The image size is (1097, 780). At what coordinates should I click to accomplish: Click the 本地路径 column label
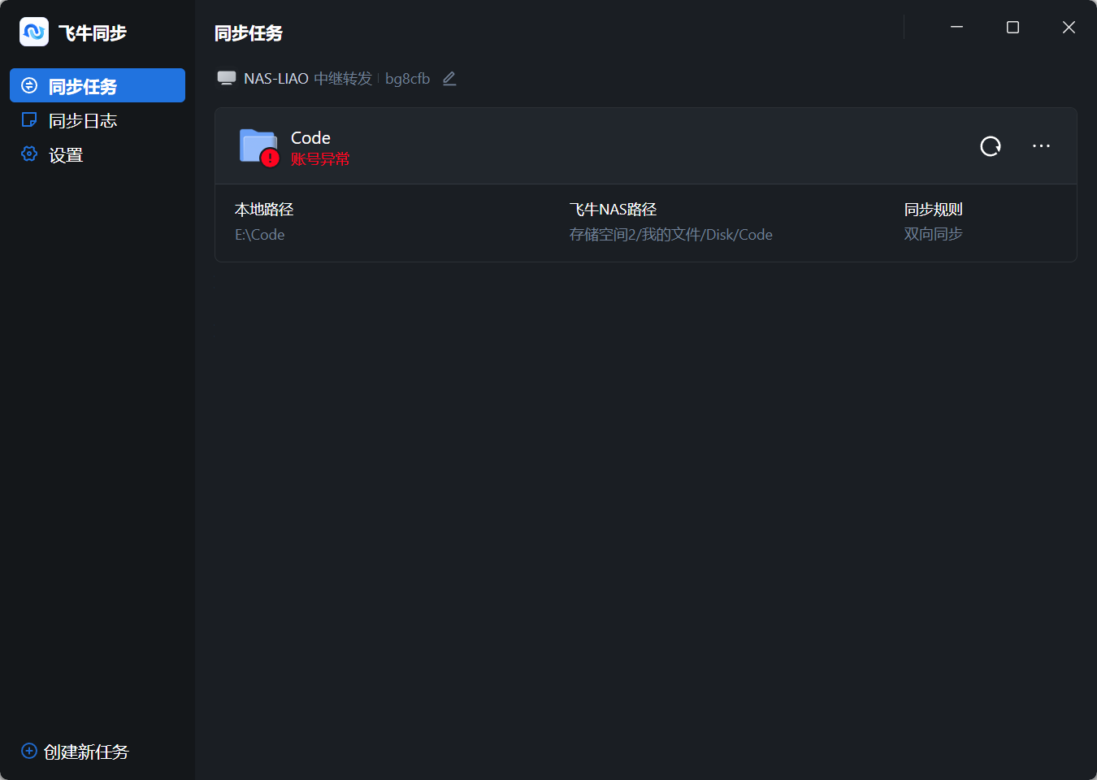264,210
